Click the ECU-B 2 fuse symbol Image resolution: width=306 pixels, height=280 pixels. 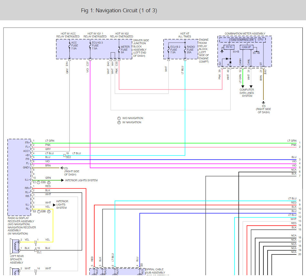tap(168, 50)
